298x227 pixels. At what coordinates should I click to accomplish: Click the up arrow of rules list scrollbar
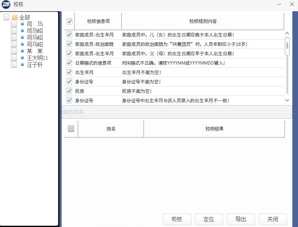tap(287, 33)
